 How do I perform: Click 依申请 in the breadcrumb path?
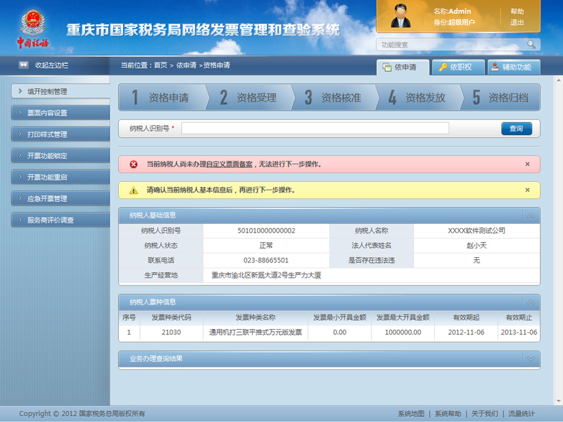point(186,65)
